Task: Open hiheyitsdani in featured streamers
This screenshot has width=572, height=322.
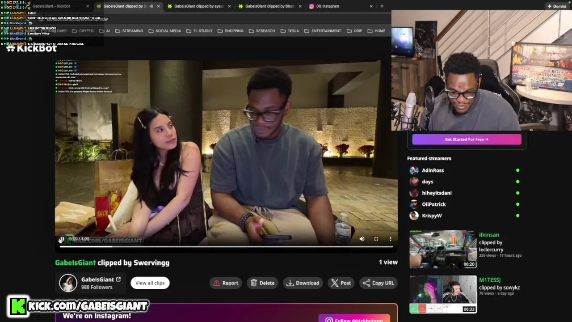Action: click(437, 193)
